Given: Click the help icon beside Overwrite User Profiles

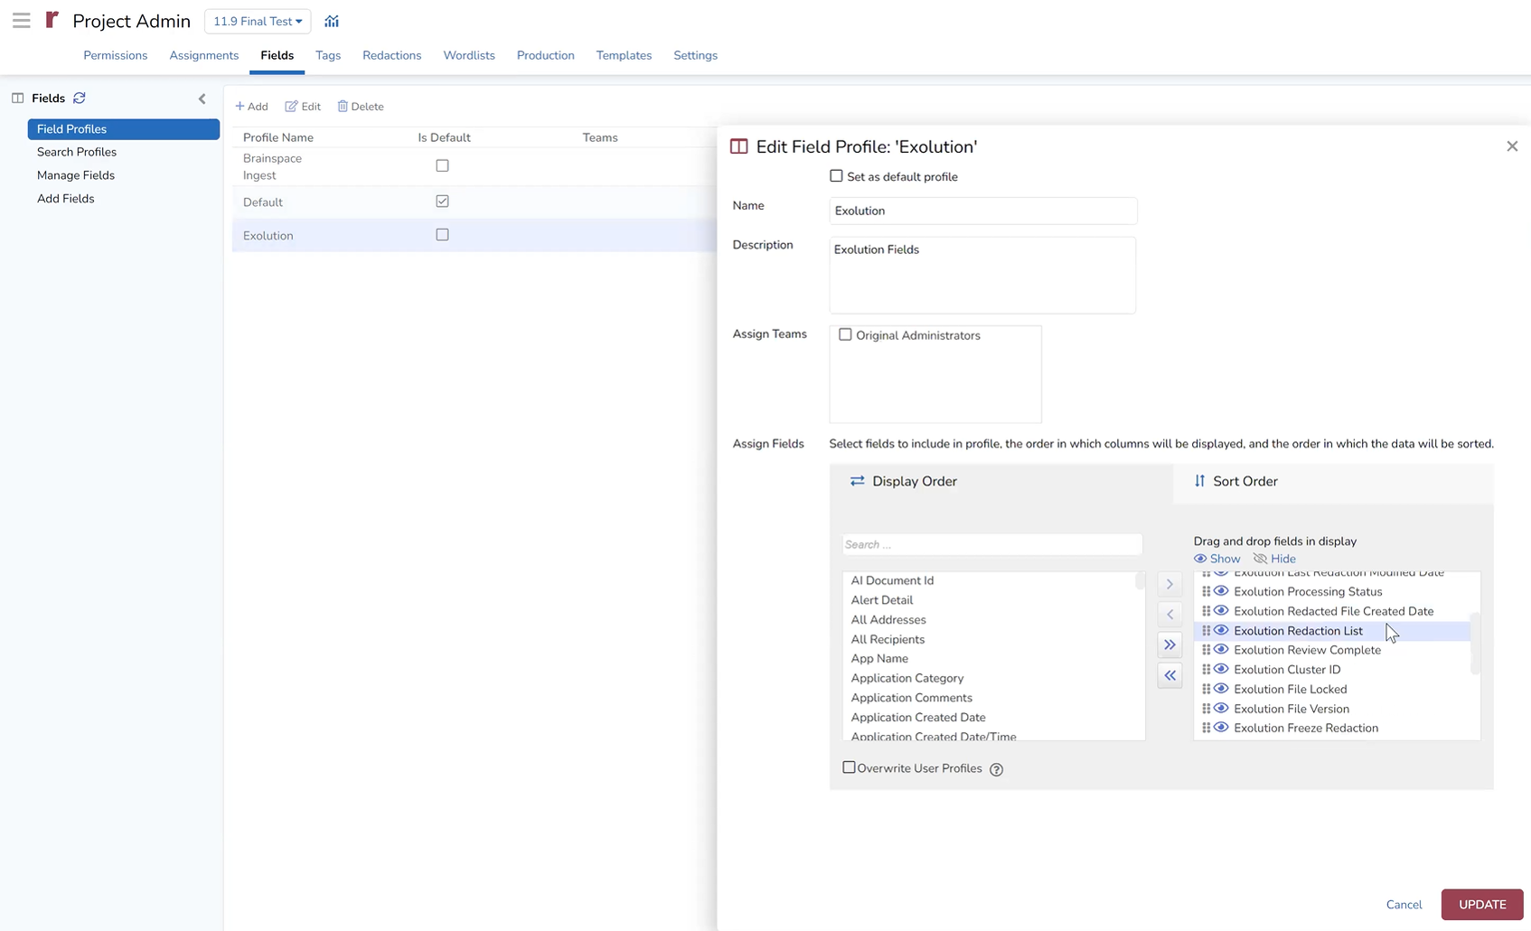Looking at the screenshot, I should coord(996,769).
